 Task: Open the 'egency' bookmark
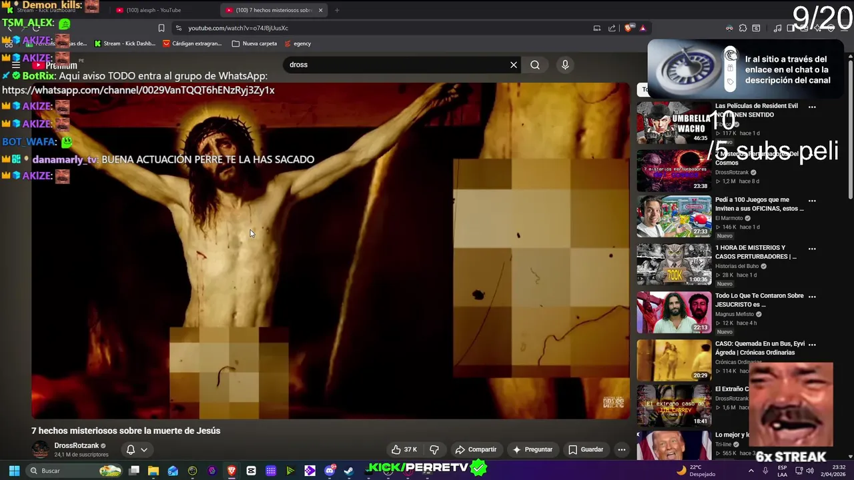298,43
